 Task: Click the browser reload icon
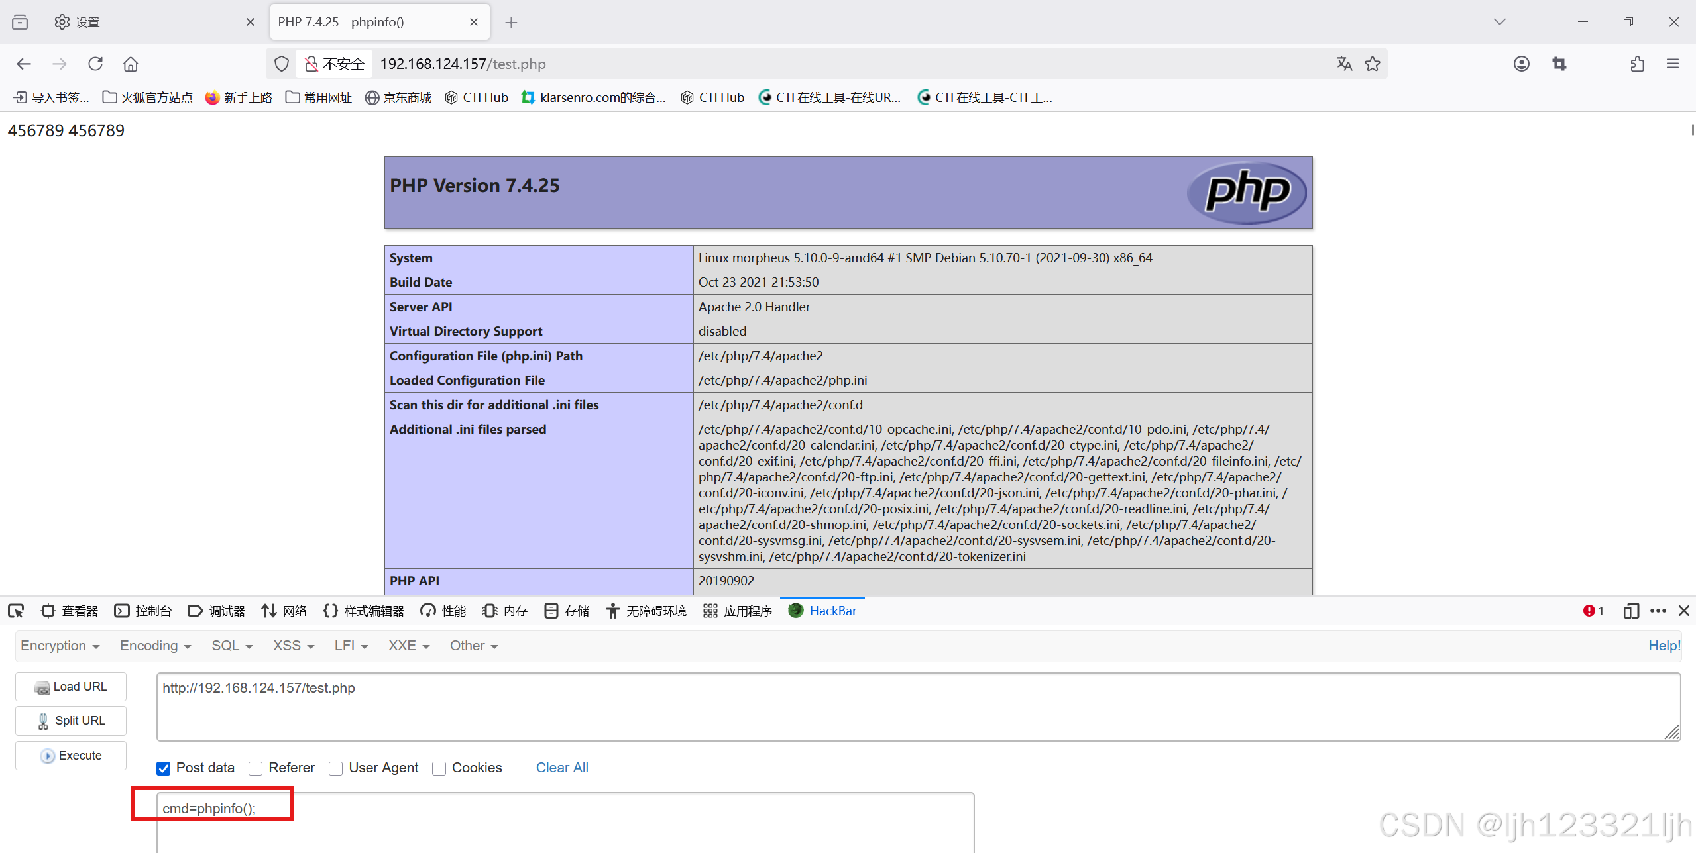pos(95,64)
